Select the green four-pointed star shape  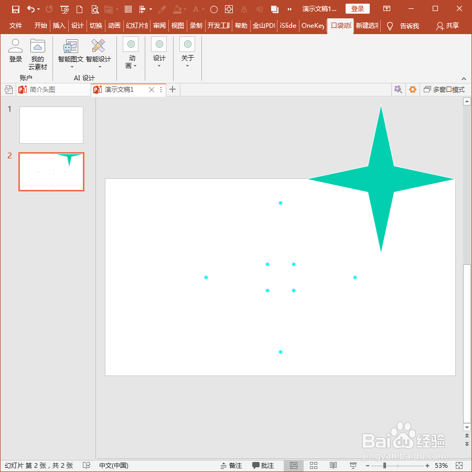click(x=381, y=179)
